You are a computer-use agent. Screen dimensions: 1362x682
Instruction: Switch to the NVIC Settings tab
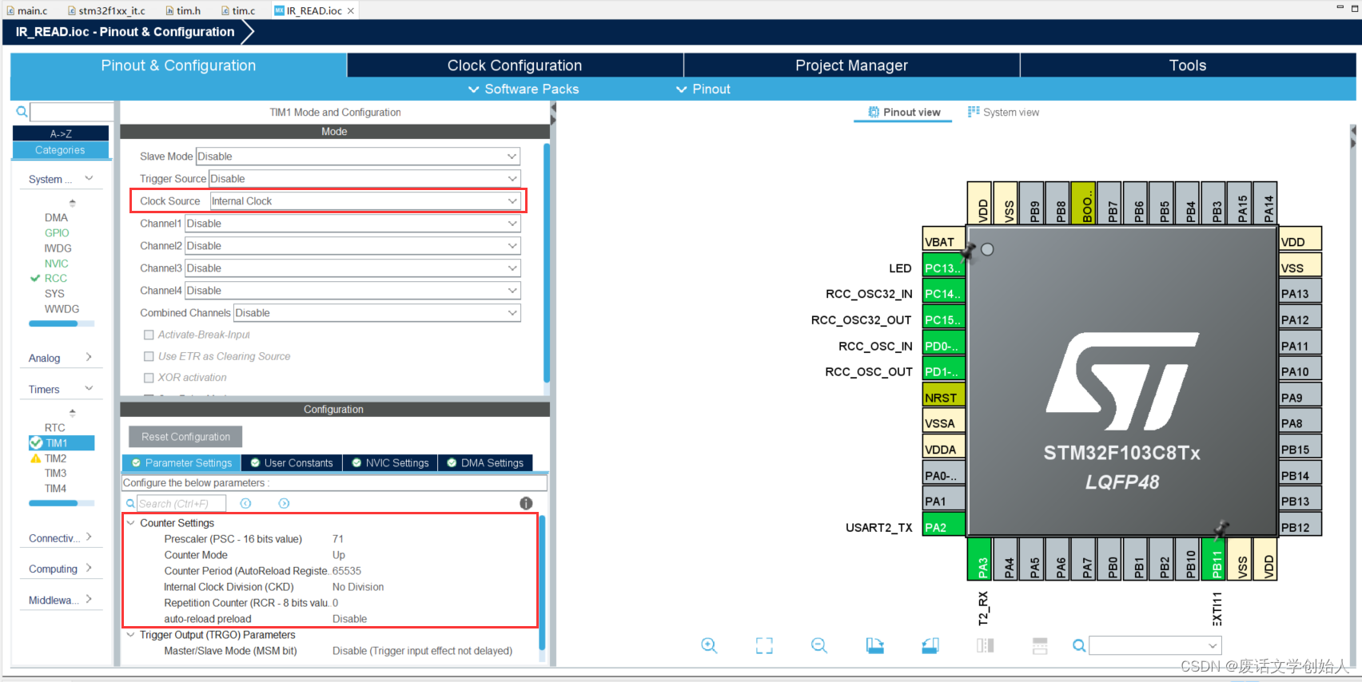pyautogui.click(x=390, y=462)
